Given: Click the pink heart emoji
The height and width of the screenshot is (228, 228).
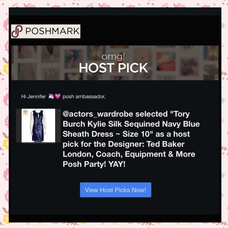Looking at the screenshot, I should pyautogui.click(x=58, y=96).
